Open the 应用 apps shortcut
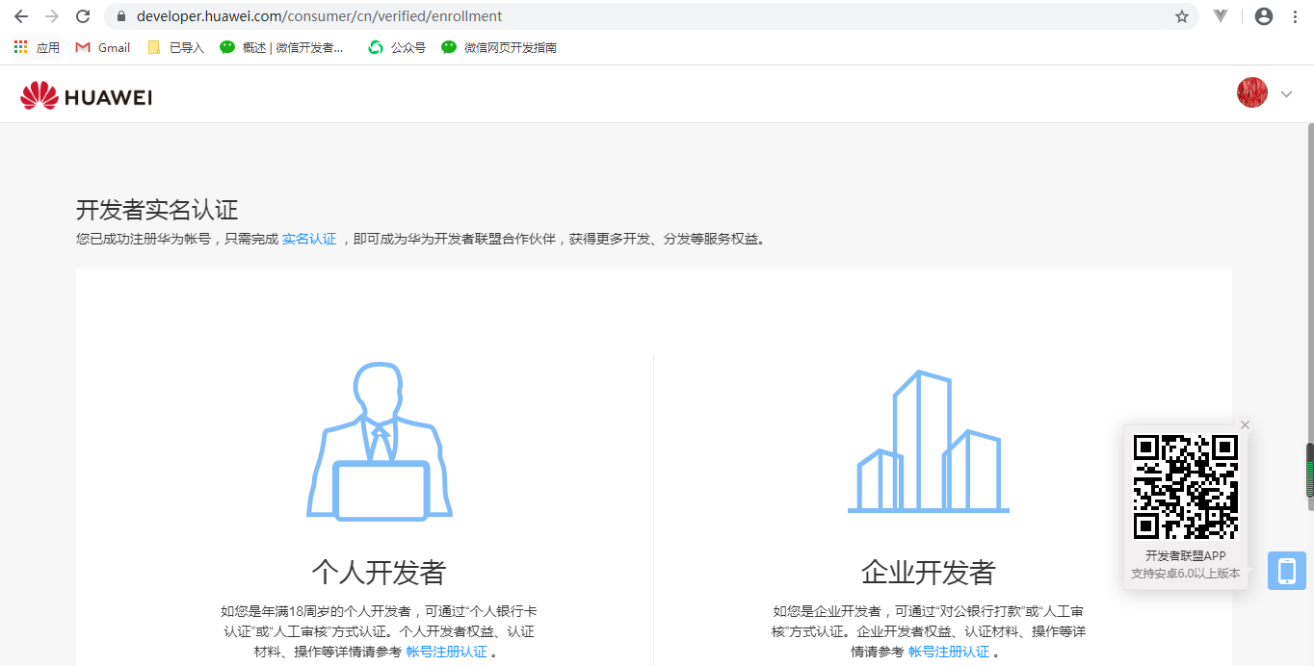1314x666 pixels. (x=37, y=47)
